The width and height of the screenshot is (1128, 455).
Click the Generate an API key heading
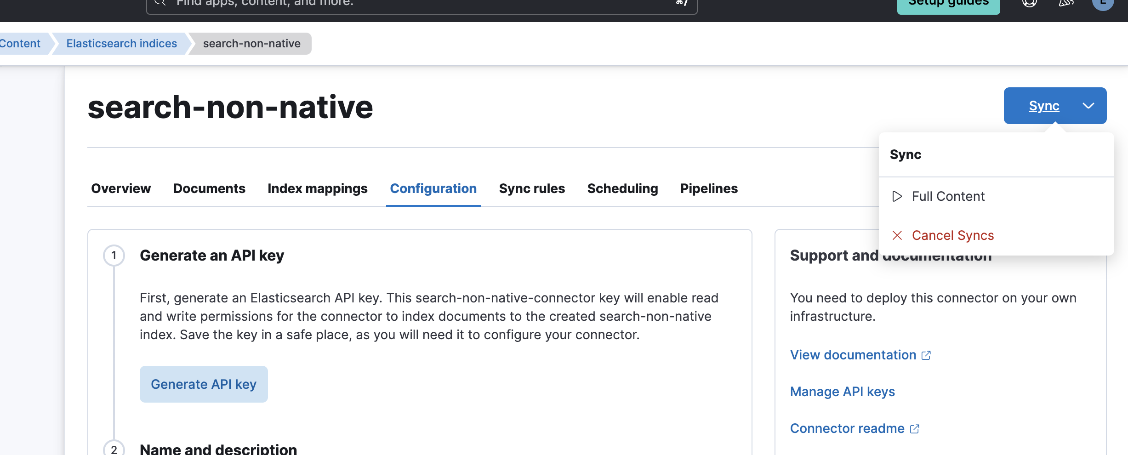pyautogui.click(x=212, y=256)
